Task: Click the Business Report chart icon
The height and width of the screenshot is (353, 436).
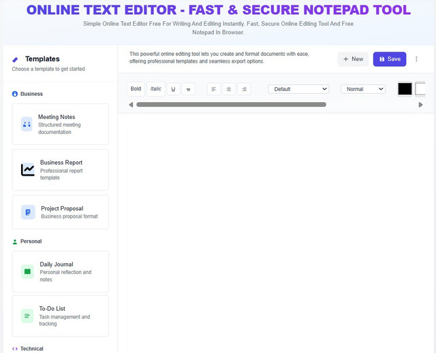Action: [28, 169]
